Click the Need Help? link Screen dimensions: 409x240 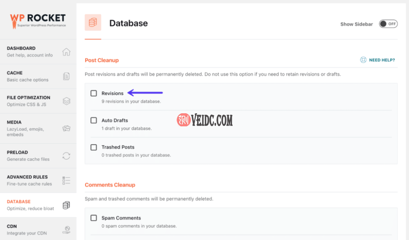coord(382,60)
